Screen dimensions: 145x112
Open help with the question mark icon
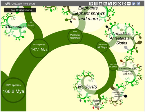[x=124, y=4]
